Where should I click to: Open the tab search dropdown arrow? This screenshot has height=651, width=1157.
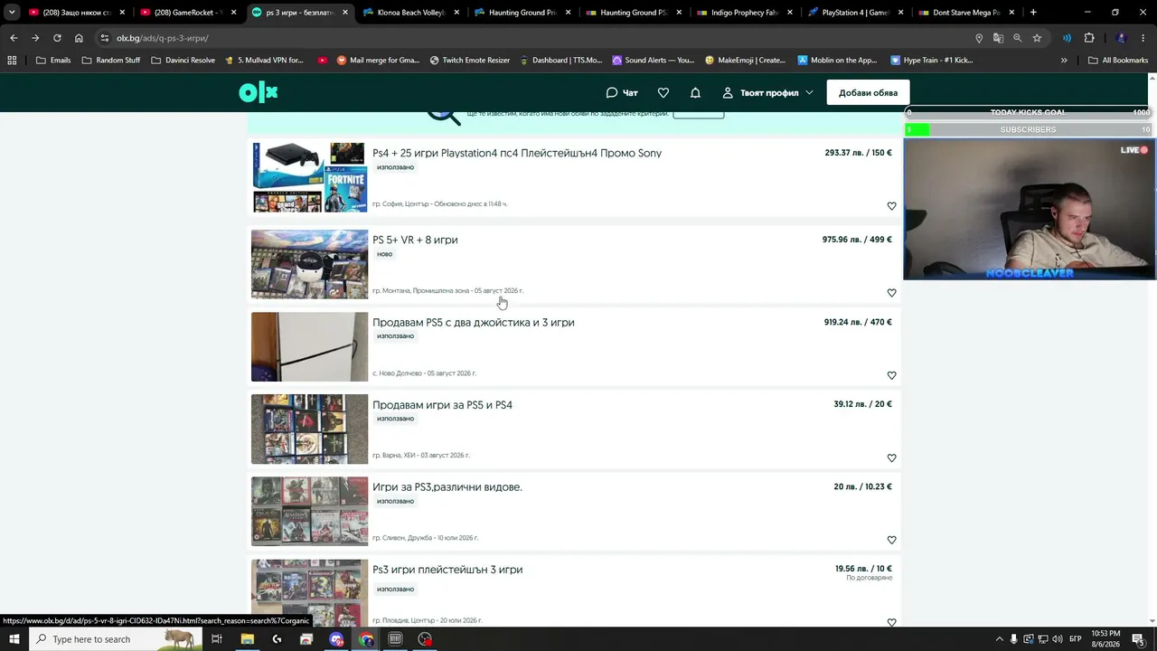click(x=12, y=13)
